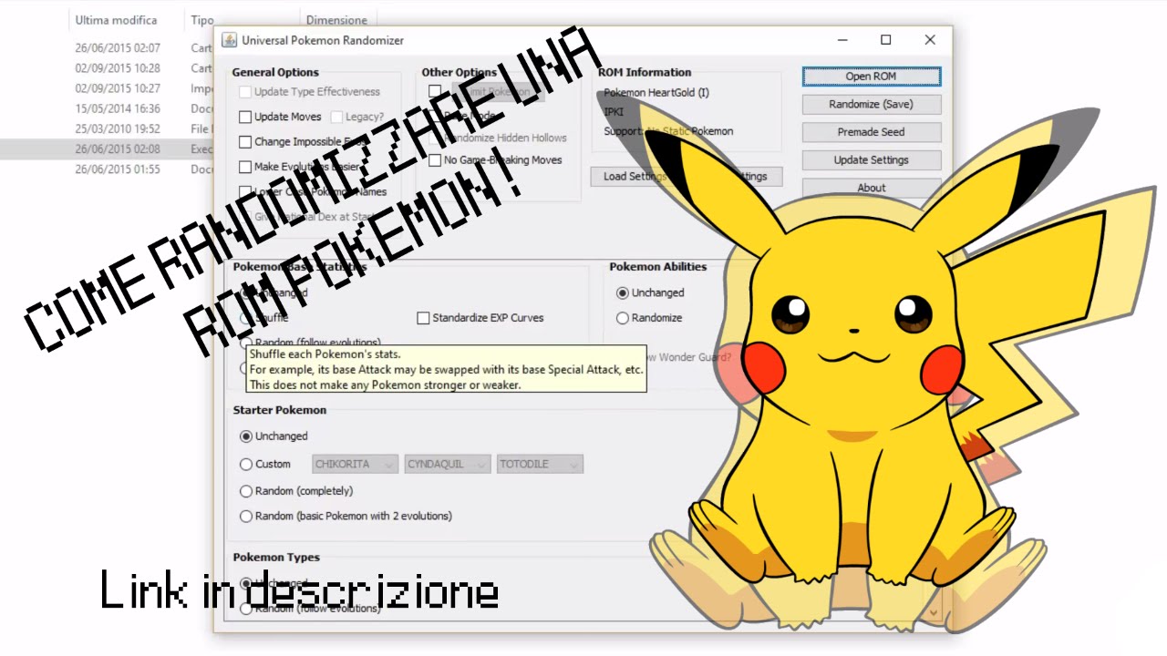Click the Premade Seed button
This screenshot has width=1167, height=656.
pos(871,132)
